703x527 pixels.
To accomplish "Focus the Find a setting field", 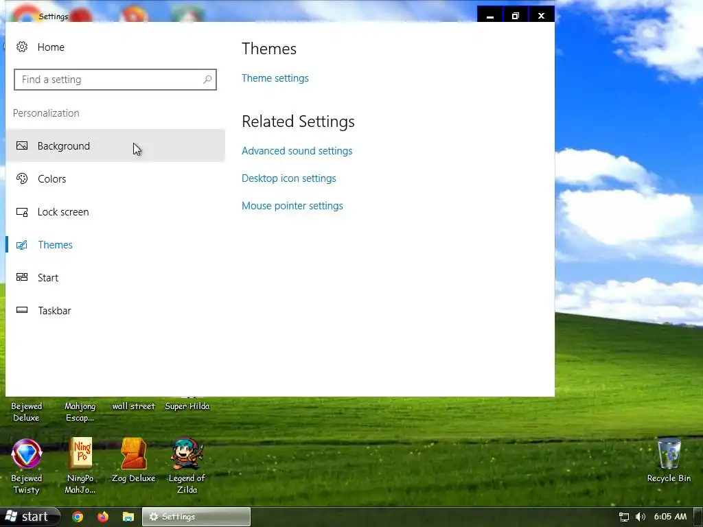I will [115, 80].
